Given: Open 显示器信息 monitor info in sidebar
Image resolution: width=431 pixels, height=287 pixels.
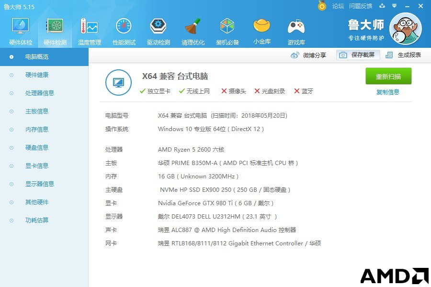Looking at the screenshot, I should [44, 184].
